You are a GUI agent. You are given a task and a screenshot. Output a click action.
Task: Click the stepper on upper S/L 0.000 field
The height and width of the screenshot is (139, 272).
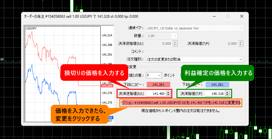(x=175, y=44)
